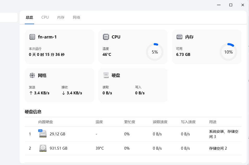Image resolution: width=249 pixels, height=165 pixels.
Task: Click the network globe icon
Action: pos(32,75)
